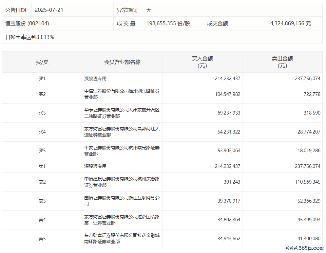Viewport: 326px width, 253px height.
Task: Click 平安证券杭州曙光路证券营业部 name cell
Action: [x=122, y=151]
